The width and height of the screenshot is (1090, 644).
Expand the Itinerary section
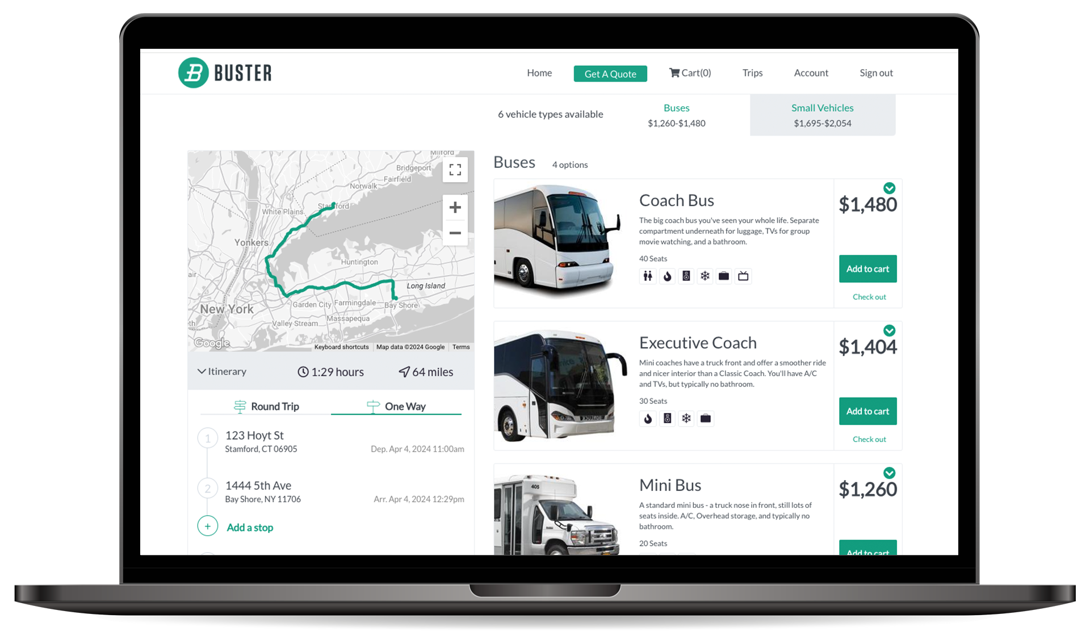[x=224, y=371]
